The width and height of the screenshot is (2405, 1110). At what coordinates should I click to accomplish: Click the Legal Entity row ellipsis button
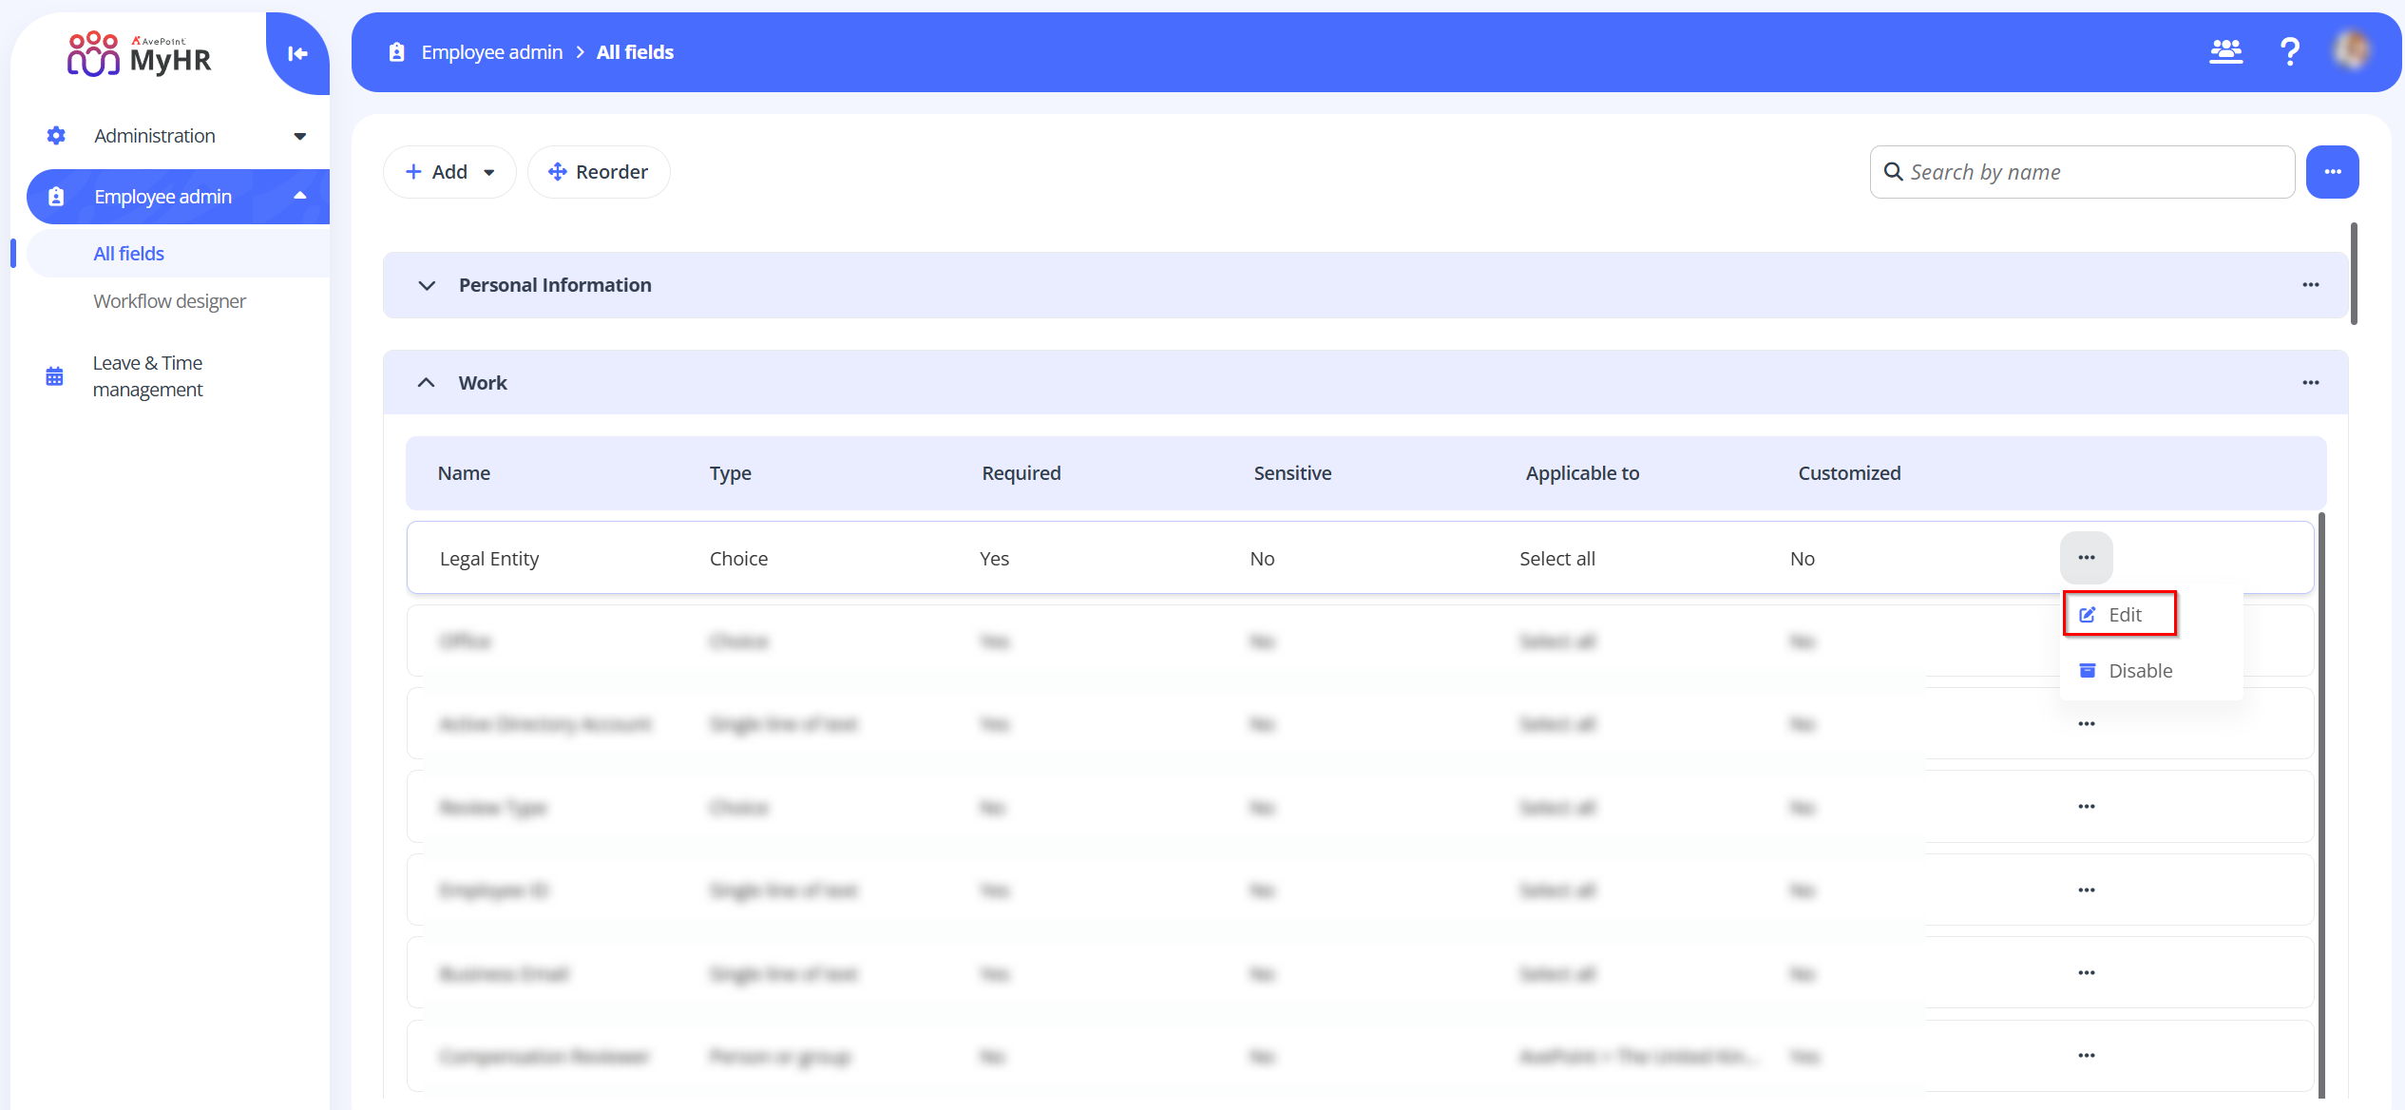point(2087,558)
